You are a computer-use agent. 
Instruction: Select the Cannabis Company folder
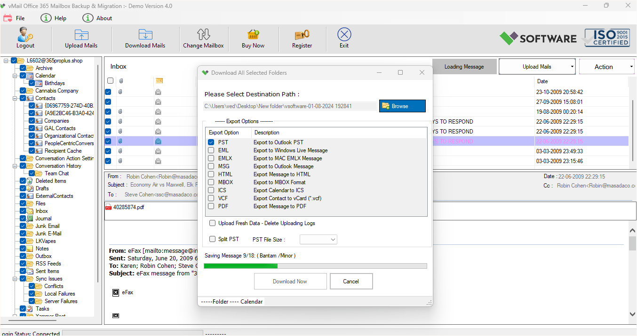coord(57,91)
